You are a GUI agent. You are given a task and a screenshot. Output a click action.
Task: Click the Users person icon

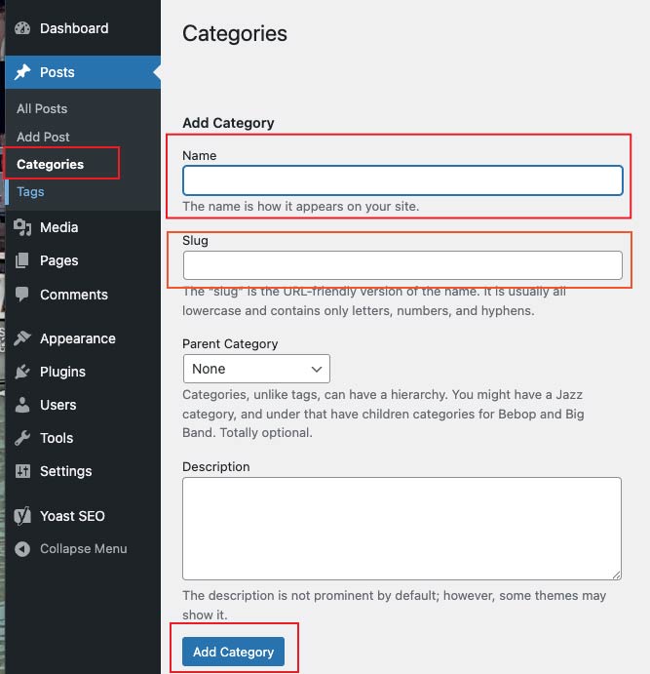(x=22, y=405)
